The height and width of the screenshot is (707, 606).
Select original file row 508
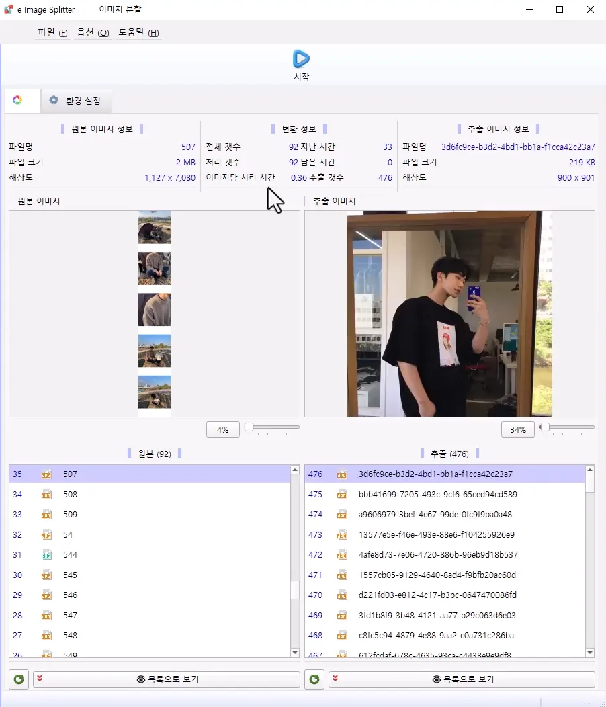coord(150,494)
